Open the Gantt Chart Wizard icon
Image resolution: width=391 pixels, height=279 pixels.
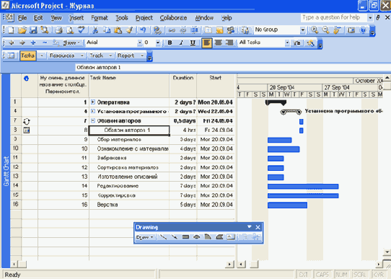pyautogui.click(x=310, y=43)
